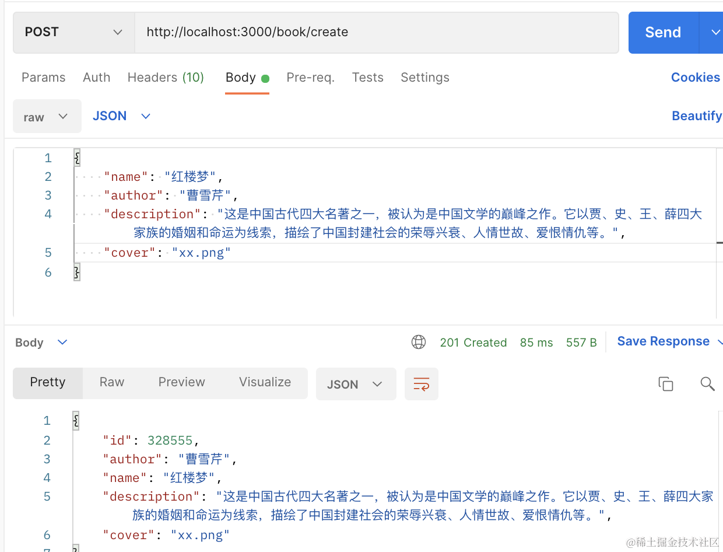This screenshot has width=723, height=552.
Task: Open the raw body type dropdown
Action: pyautogui.click(x=47, y=117)
